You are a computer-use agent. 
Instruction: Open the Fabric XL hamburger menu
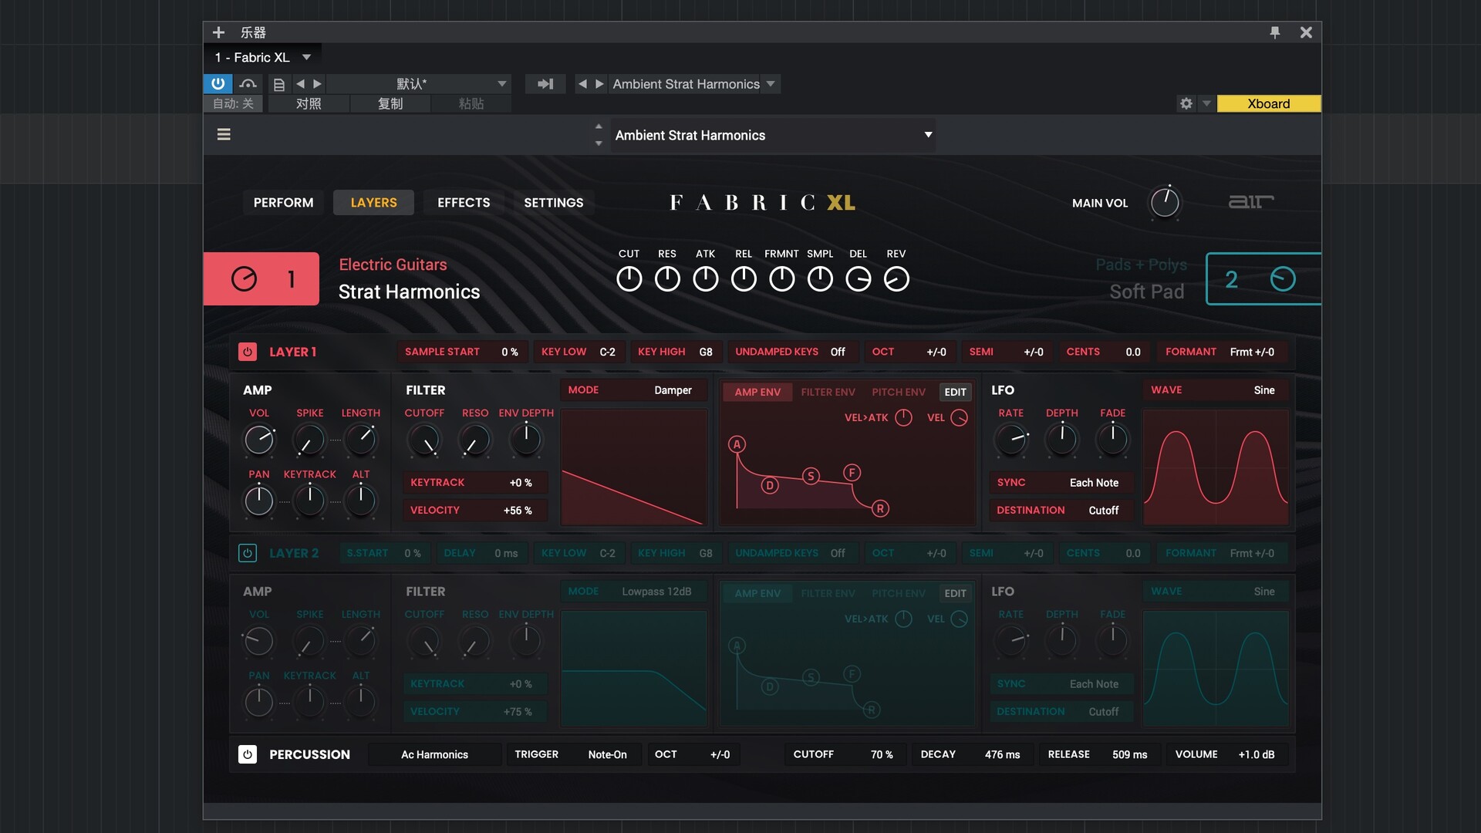(224, 134)
